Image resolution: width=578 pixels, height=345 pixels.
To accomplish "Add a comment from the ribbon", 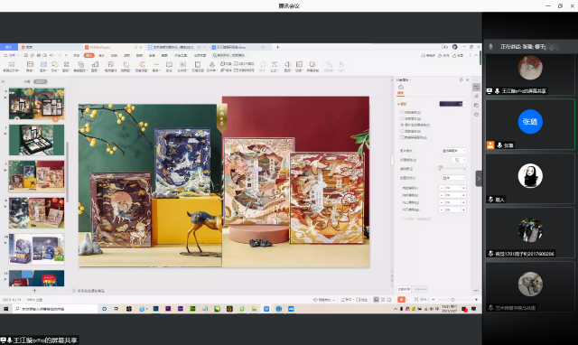I will pos(169,66).
